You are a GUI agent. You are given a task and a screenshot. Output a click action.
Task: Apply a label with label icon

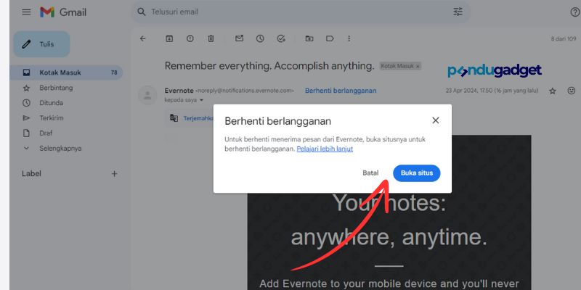(330, 38)
